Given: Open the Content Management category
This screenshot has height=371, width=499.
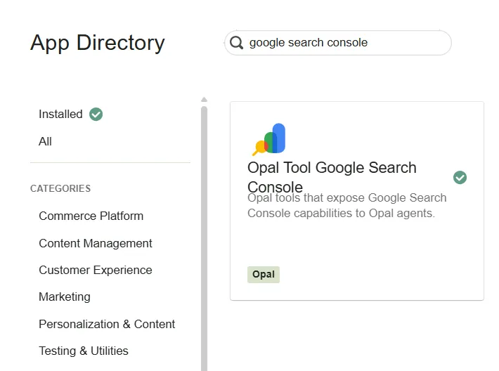Looking at the screenshot, I should [96, 243].
